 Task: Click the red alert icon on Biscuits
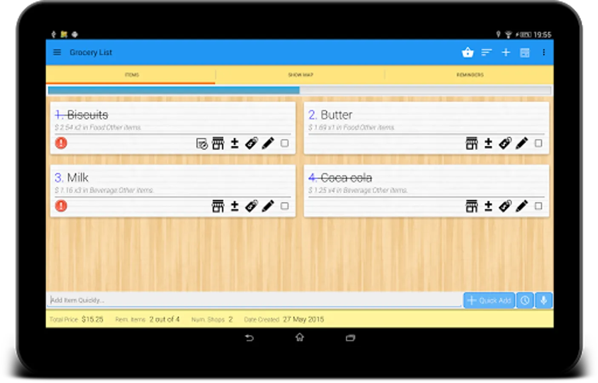pos(61,143)
